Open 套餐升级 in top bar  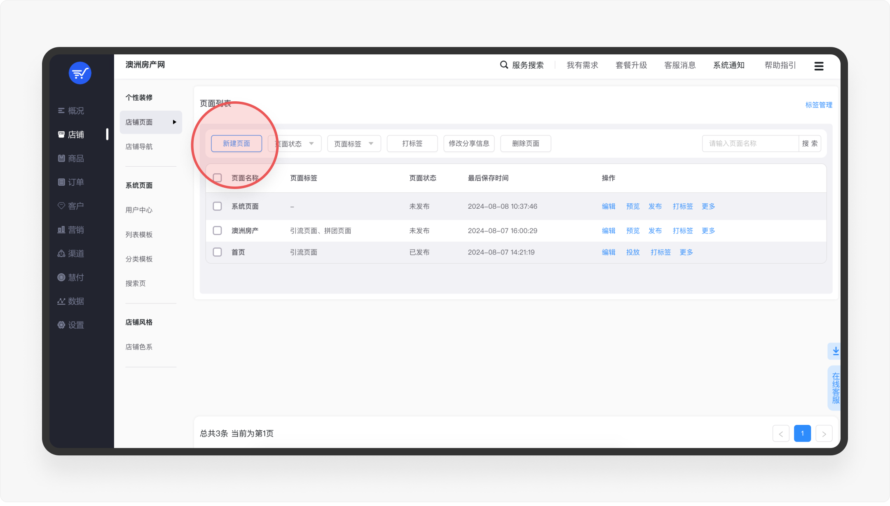point(631,65)
